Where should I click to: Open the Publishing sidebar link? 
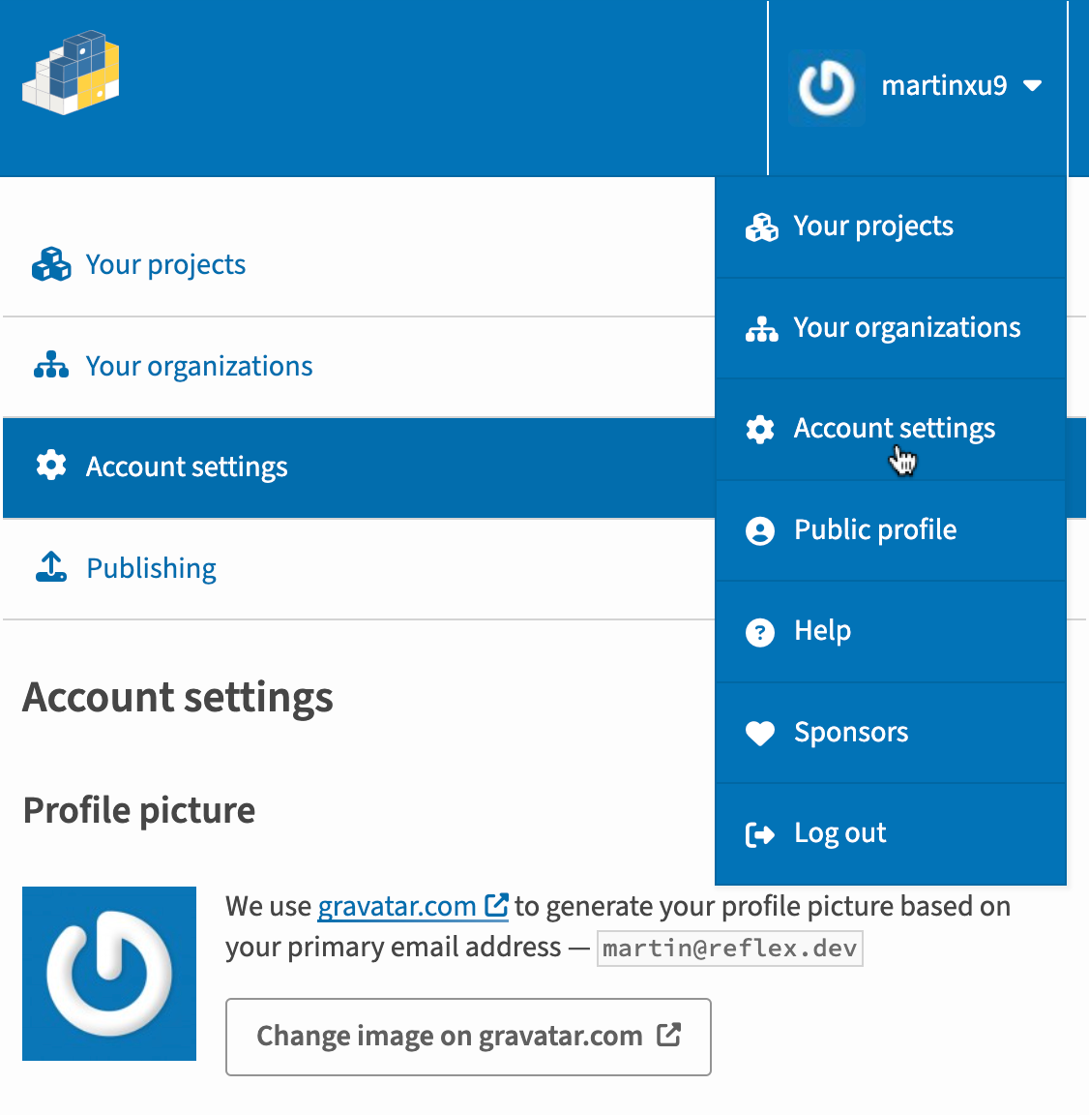(151, 568)
